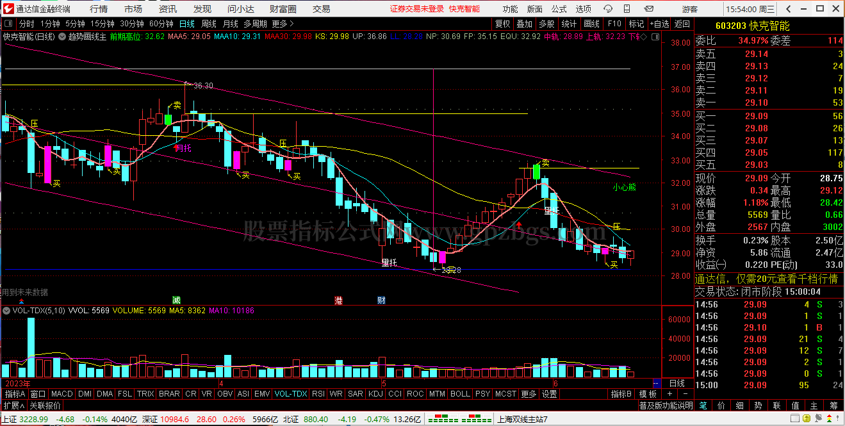Click the 上证 index value 3228.99
This screenshot has width=845, height=426.
pos(33,420)
